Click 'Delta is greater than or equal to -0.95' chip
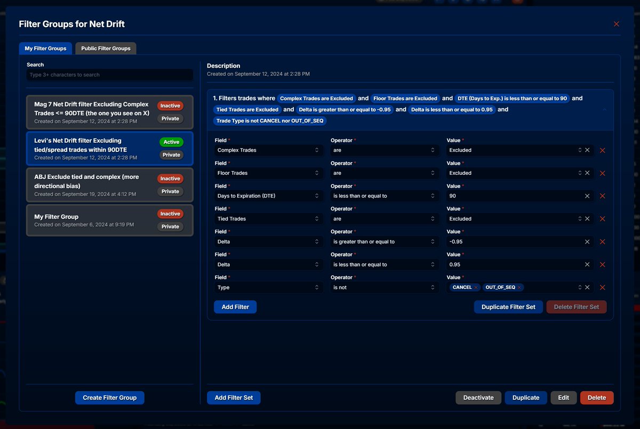The height and width of the screenshot is (429, 640). (344, 110)
